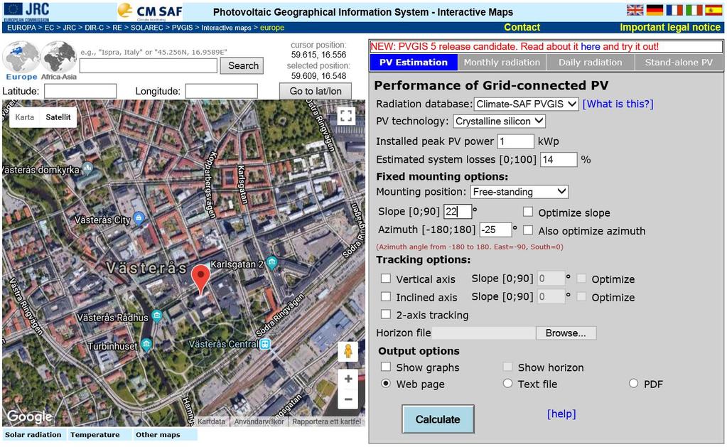Click Västerås domkyrka map marker
The height and width of the screenshot is (447, 727).
coord(87,168)
